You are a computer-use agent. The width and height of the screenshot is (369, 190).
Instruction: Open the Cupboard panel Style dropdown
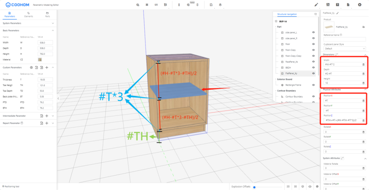[x=345, y=49]
